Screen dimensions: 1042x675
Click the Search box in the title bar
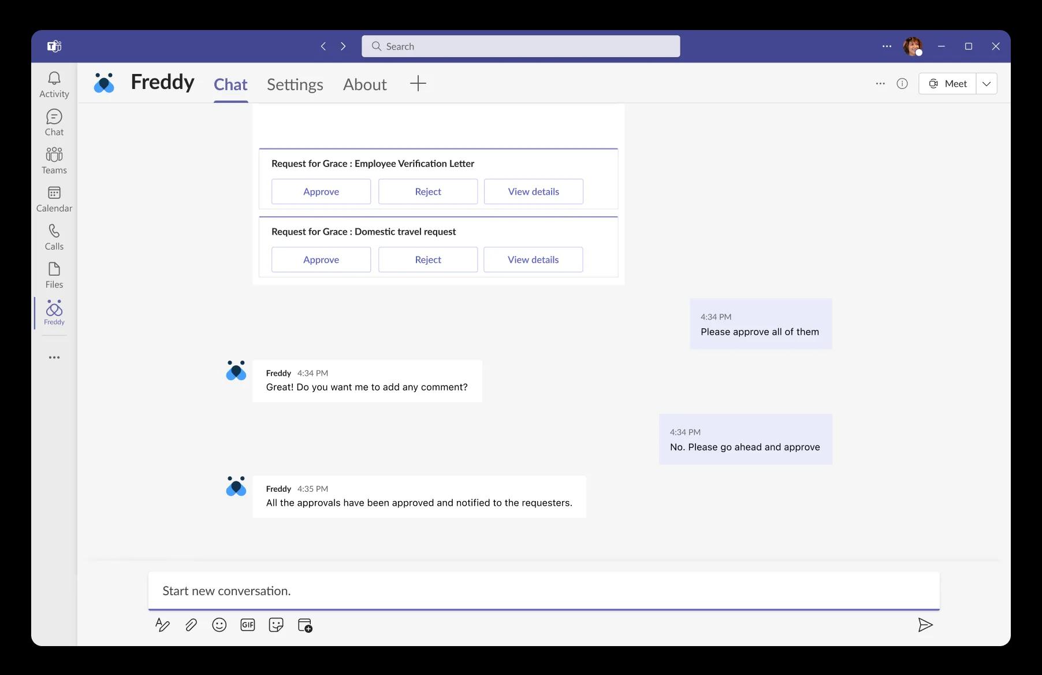coord(521,46)
